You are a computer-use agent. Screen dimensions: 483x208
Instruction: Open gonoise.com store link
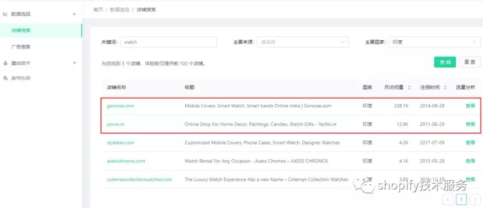click(120, 106)
